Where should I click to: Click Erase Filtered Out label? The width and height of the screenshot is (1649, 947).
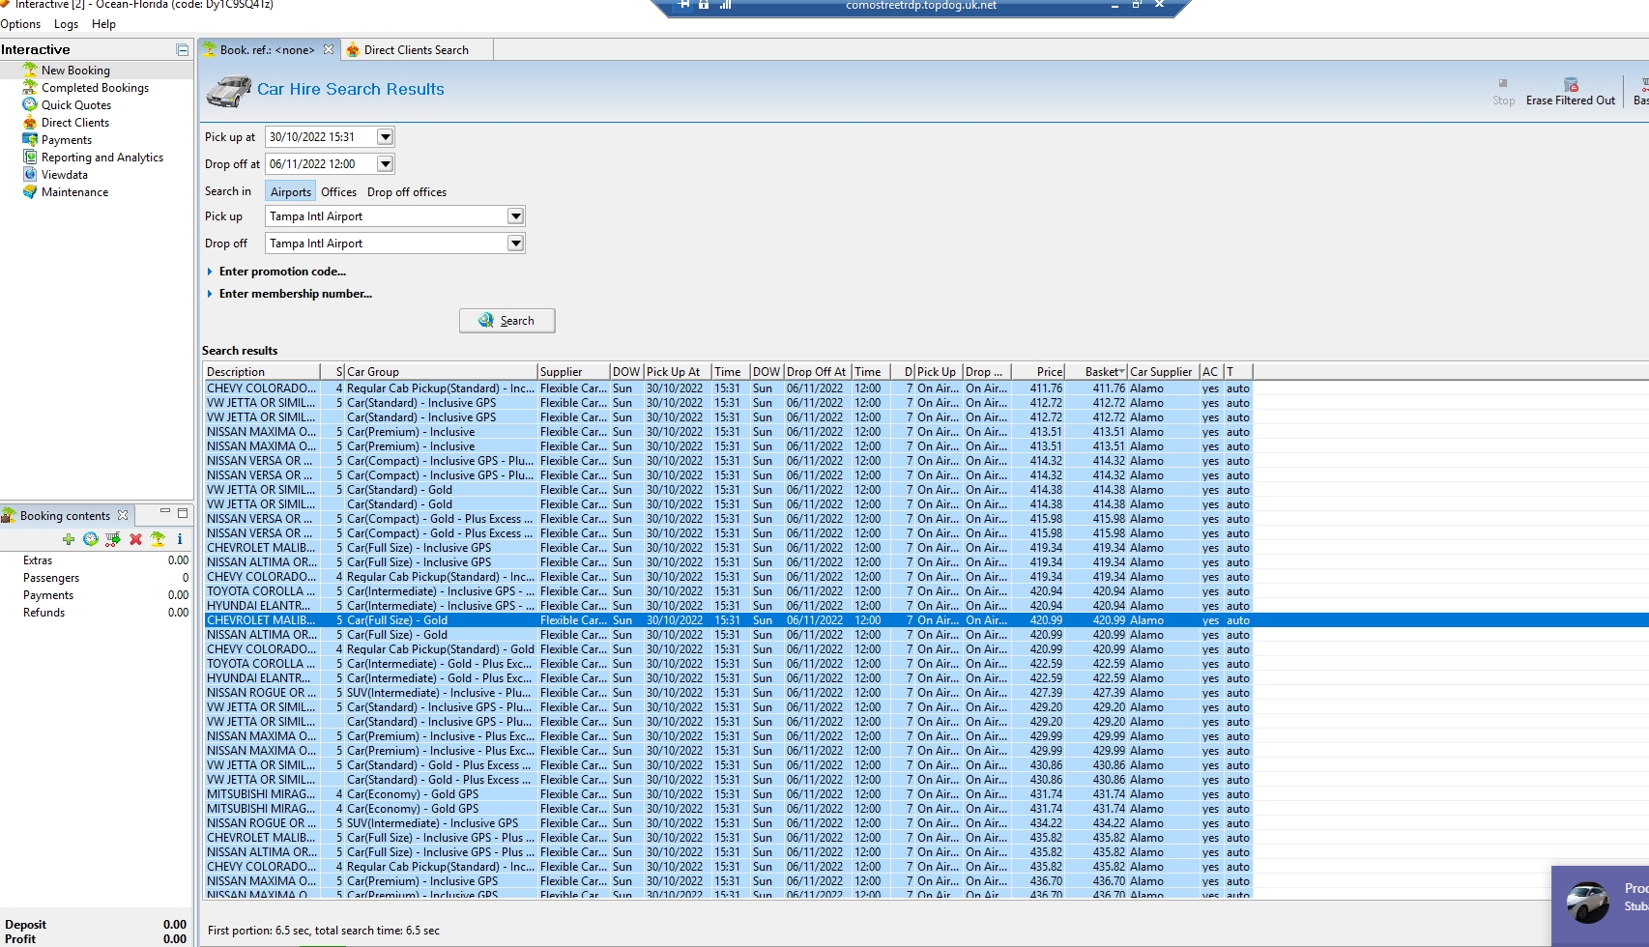[x=1571, y=100]
